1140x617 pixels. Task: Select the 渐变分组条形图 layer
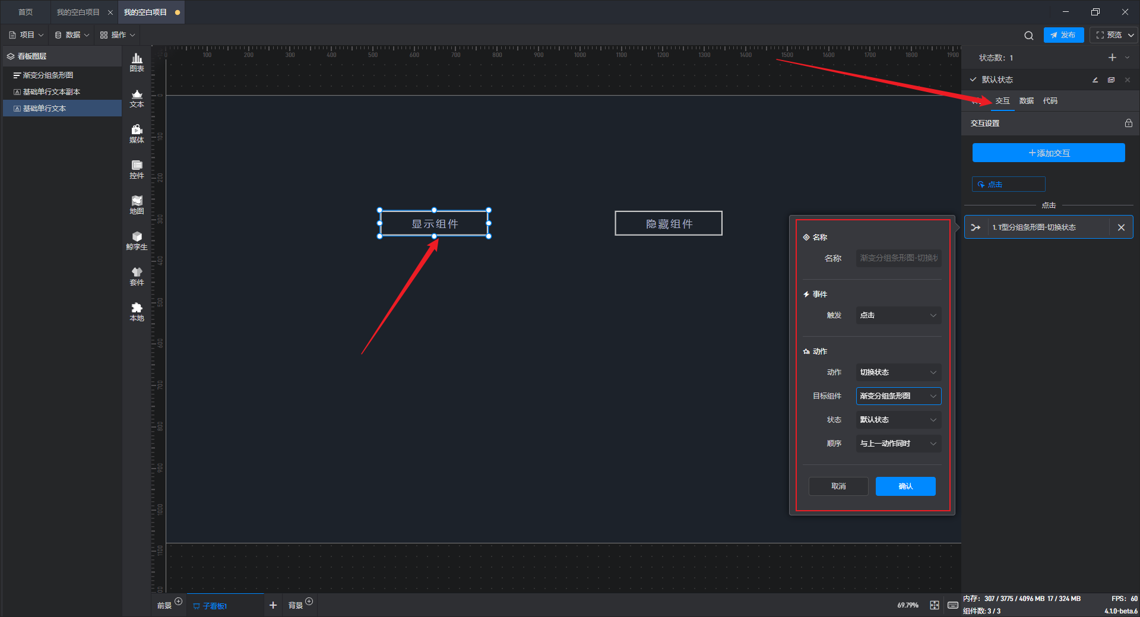[62, 75]
